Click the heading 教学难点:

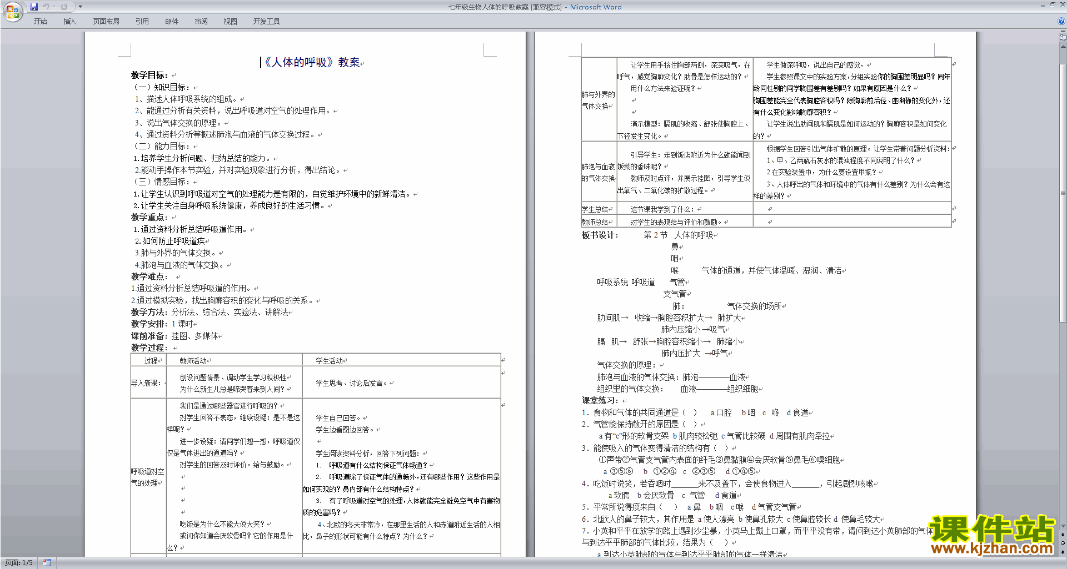point(149,276)
